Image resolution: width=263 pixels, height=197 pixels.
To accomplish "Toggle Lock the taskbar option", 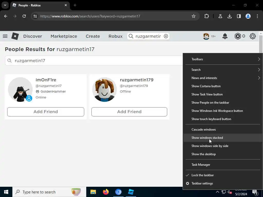I will (223, 175).
